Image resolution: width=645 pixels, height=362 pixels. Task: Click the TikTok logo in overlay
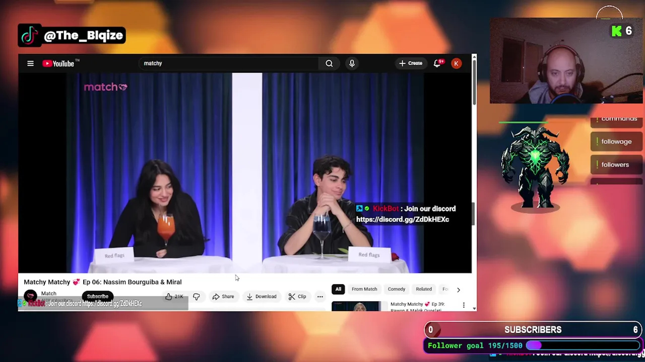30,35
